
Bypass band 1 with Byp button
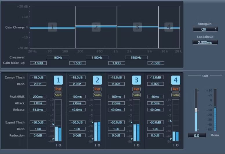[x=58, y=89]
